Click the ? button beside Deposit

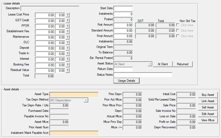click(68, 48)
